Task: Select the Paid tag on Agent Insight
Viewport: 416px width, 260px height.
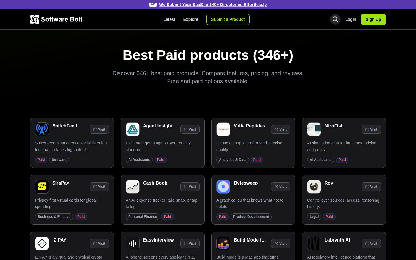Action: pyautogui.click(x=161, y=160)
